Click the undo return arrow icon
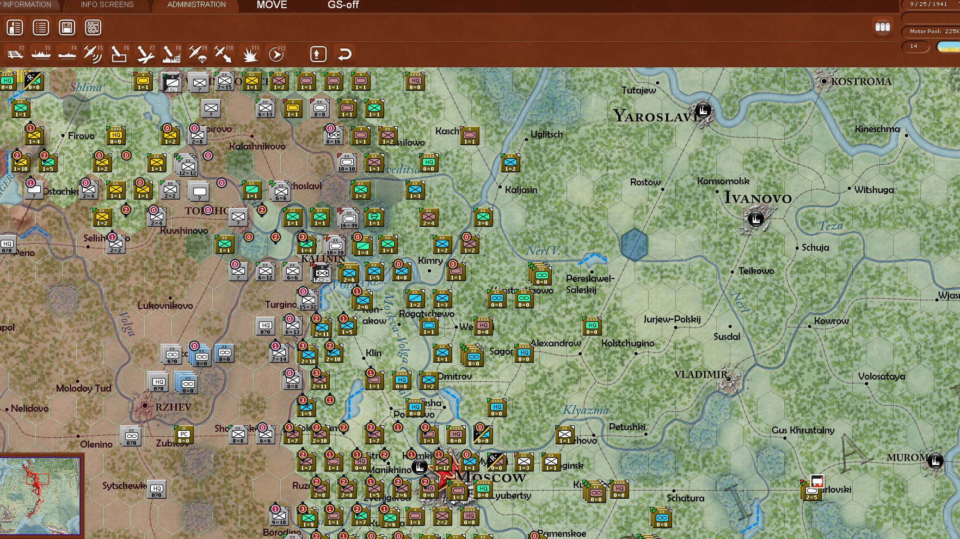The height and width of the screenshot is (539, 960). (x=344, y=54)
